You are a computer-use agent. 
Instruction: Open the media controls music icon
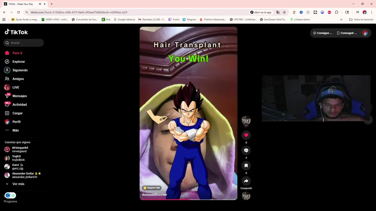357,12
